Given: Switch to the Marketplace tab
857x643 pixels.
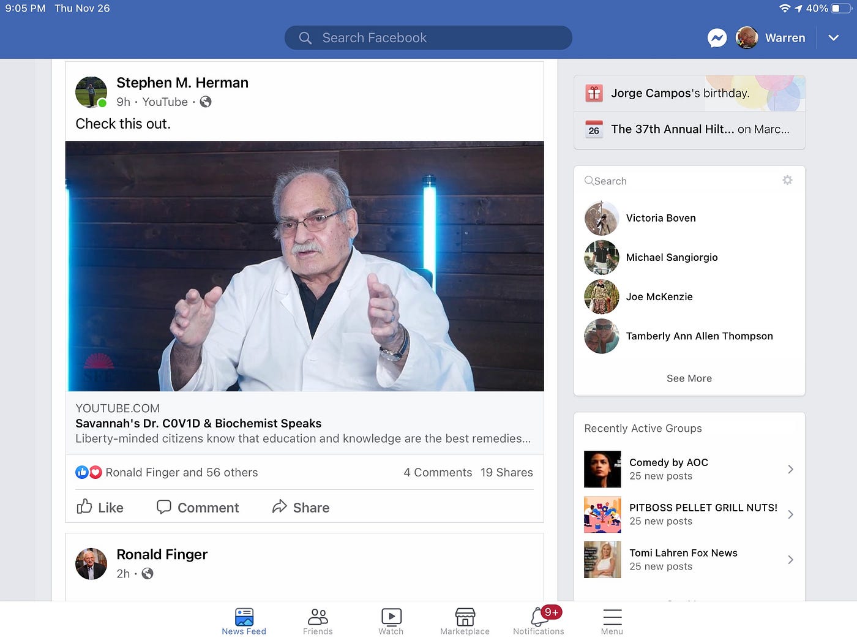Looking at the screenshot, I should [465, 622].
